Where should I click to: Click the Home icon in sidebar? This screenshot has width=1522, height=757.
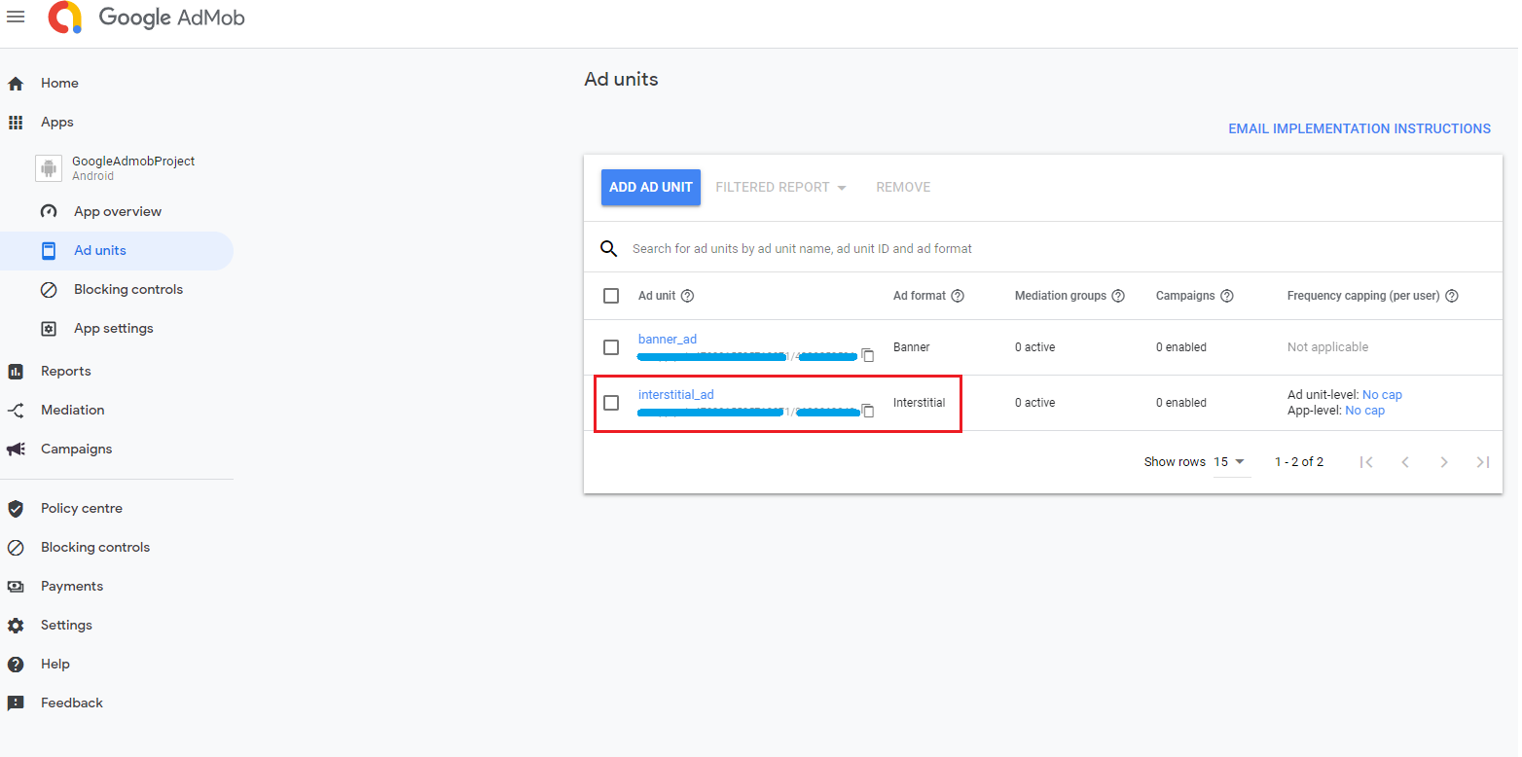[16, 84]
